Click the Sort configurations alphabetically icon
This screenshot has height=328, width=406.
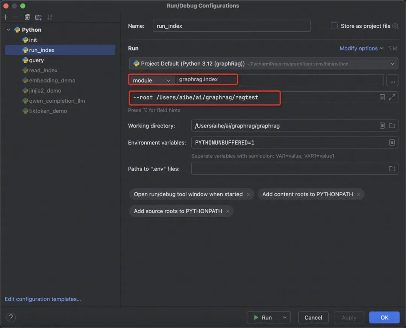pos(50,17)
